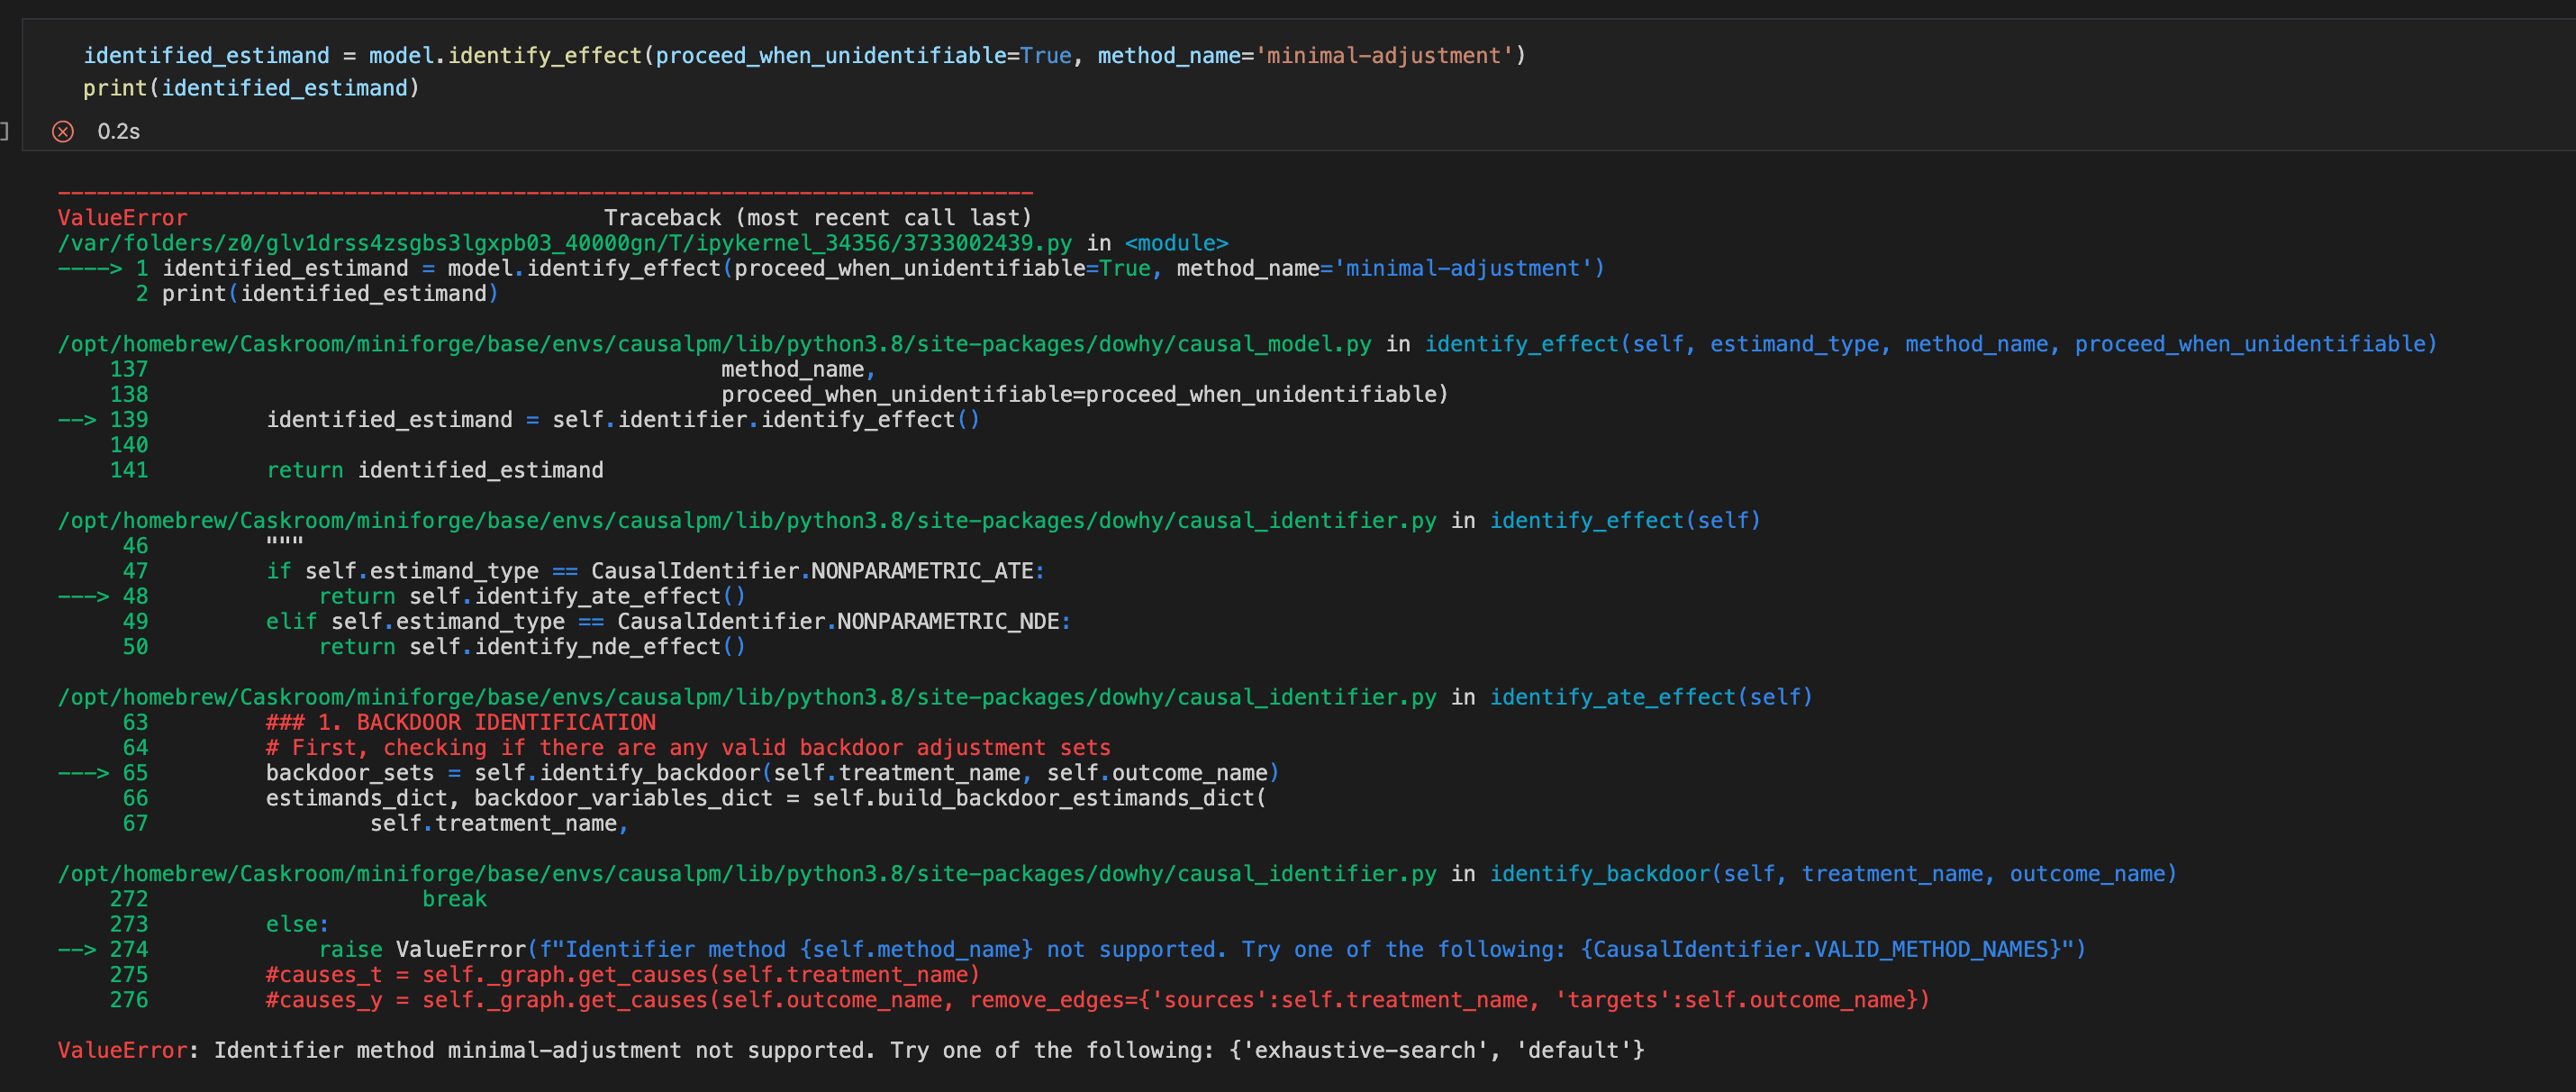Image resolution: width=2576 pixels, height=1092 pixels.
Task: Select the ValueError label at traceback start
Action: [x=120, y=217]
